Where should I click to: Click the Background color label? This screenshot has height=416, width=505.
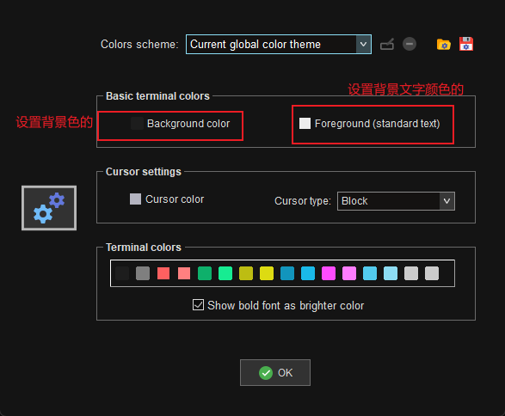pos(188,124)
